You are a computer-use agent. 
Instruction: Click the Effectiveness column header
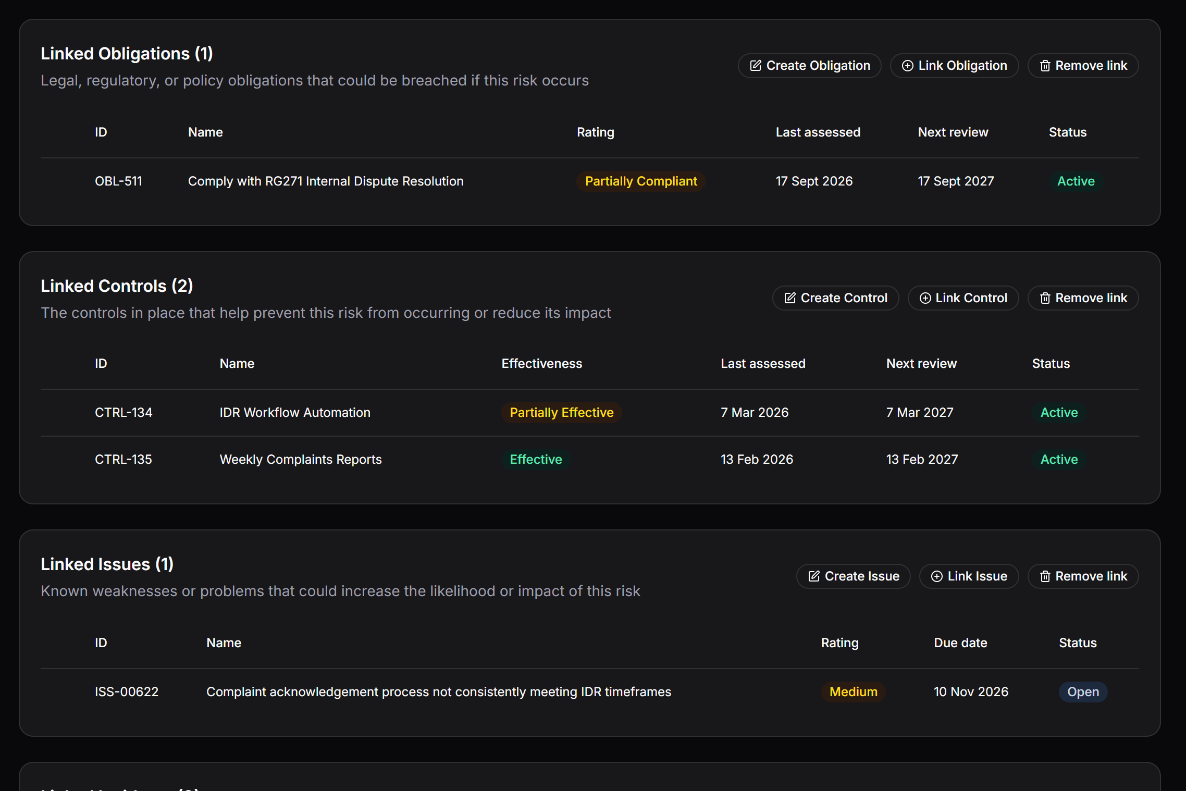click(x=542, y=364)
